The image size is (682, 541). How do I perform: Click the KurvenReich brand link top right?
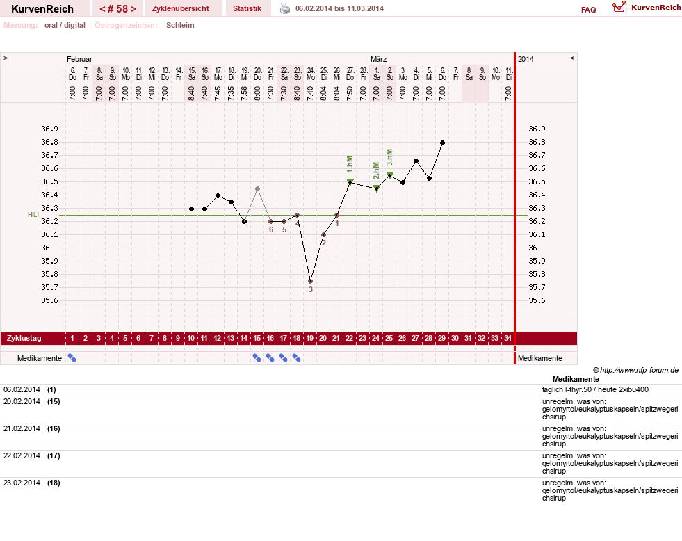pos(656,8)
